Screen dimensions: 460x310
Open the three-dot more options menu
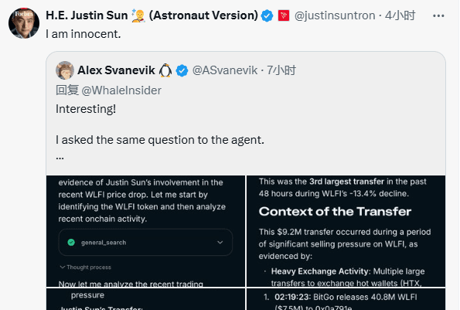click(438, 15)
